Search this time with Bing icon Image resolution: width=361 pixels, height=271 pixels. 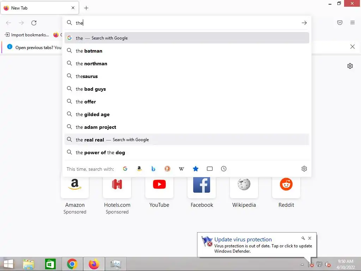(153, 169)
